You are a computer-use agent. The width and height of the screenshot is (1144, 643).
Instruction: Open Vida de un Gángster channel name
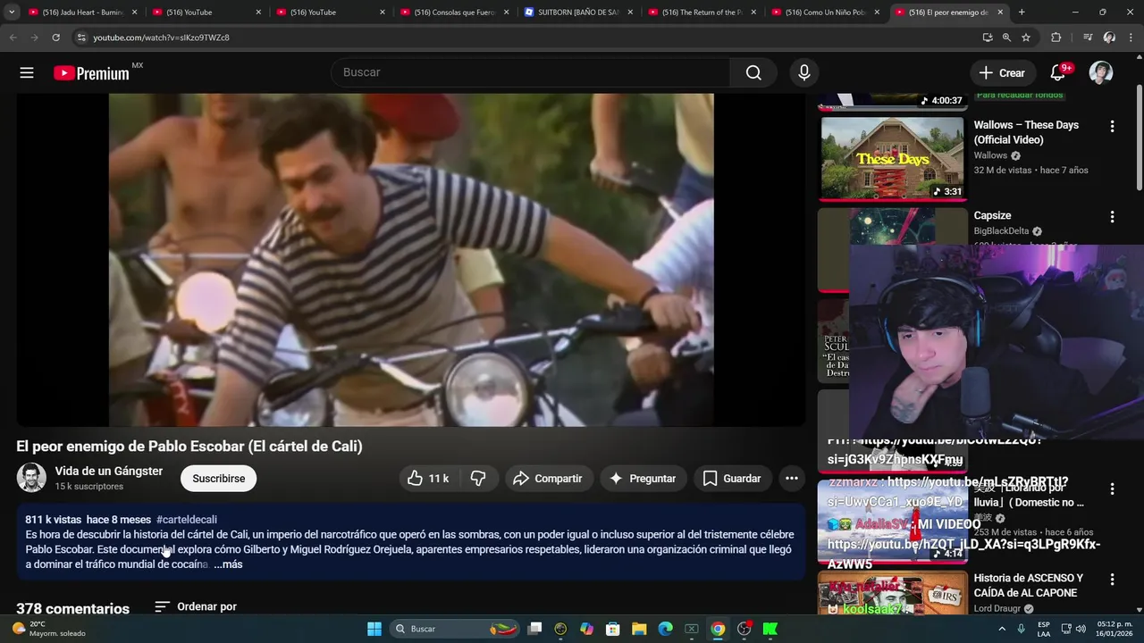click(109, 471)
